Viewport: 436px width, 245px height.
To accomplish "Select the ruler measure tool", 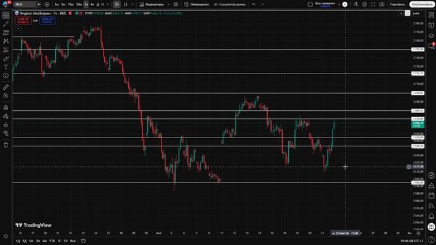I will [x=6, y=87].
